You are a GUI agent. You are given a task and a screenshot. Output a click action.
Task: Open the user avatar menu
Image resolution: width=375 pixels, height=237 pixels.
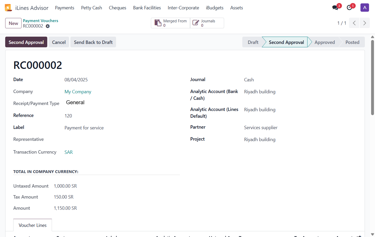[x=365, y=8]
